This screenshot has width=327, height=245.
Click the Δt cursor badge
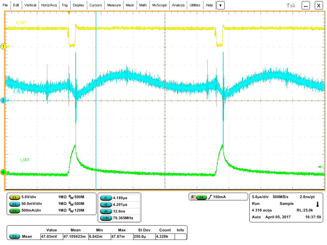(106, 211)
